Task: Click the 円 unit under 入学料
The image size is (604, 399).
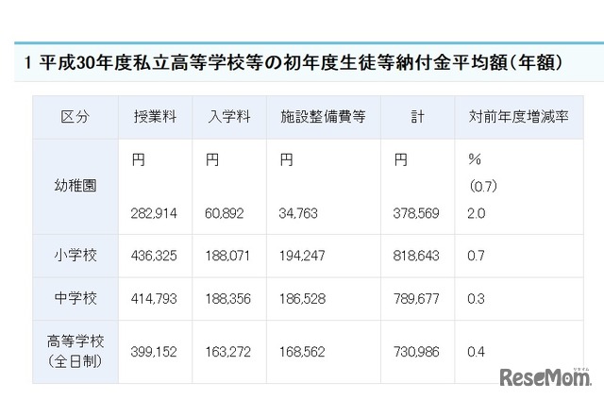Action: tap(212, 159)
